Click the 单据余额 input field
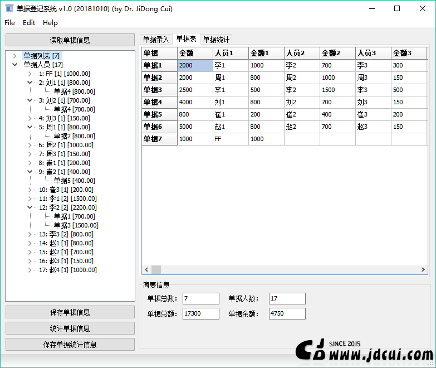 click(x=287, y=313)
